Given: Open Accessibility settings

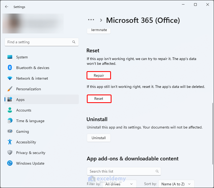Looking at the screenshot, I should 42,142.
